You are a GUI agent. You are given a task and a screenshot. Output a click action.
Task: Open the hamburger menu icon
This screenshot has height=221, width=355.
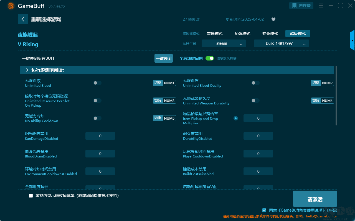(x=321, y=6)
